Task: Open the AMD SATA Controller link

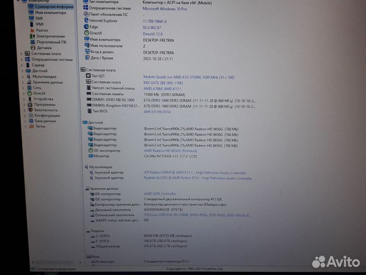Action: click(x=160, y=194)
